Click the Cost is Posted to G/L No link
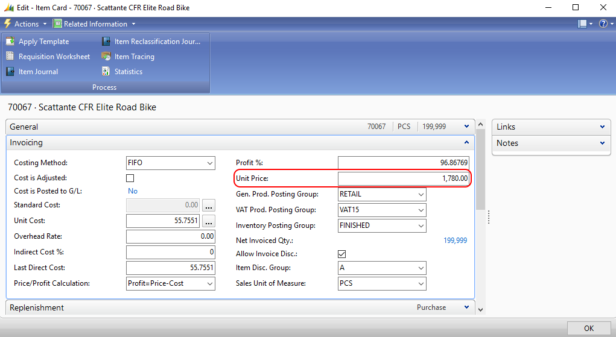This screenshot has height=337, width=616. 133,191
